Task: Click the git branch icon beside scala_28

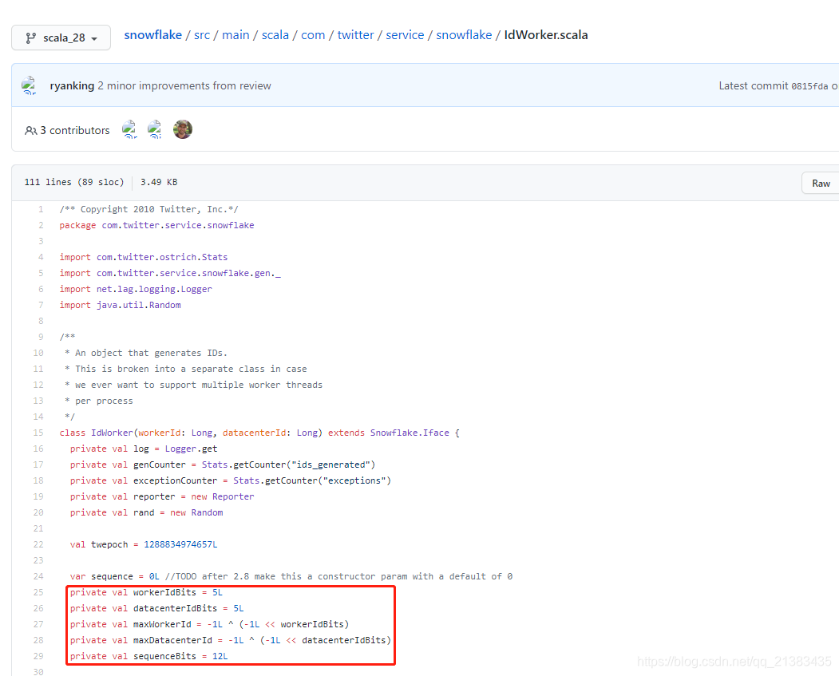Action: (30, 38)
